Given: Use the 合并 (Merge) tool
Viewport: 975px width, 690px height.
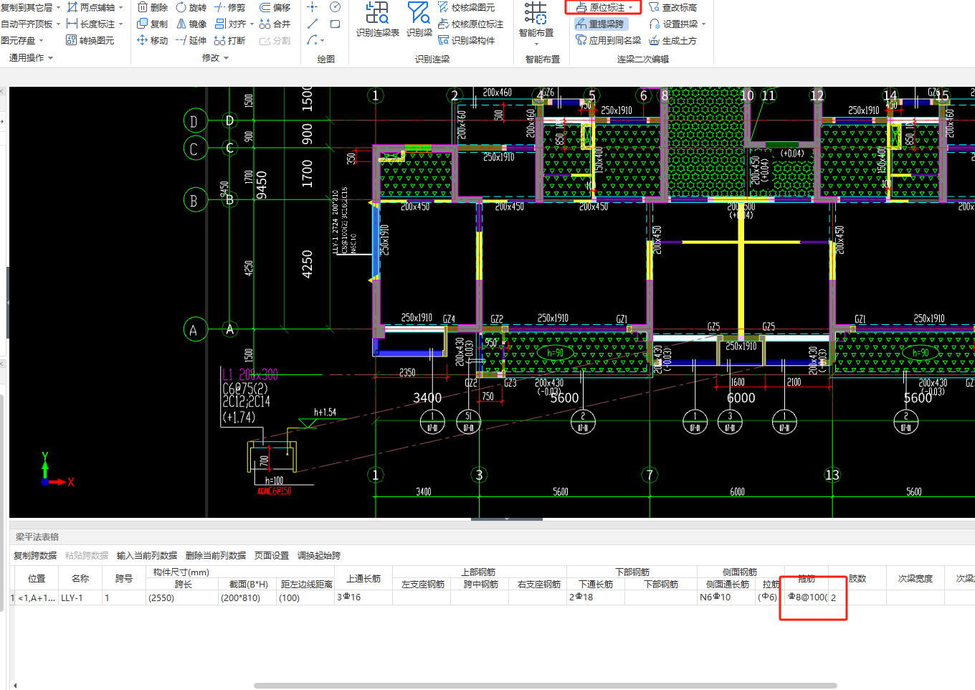Looking at the screenshot, I should [x=275, y=24].
